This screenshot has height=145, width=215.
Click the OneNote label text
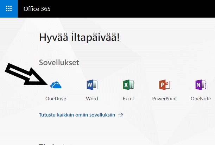pos(201,99)
